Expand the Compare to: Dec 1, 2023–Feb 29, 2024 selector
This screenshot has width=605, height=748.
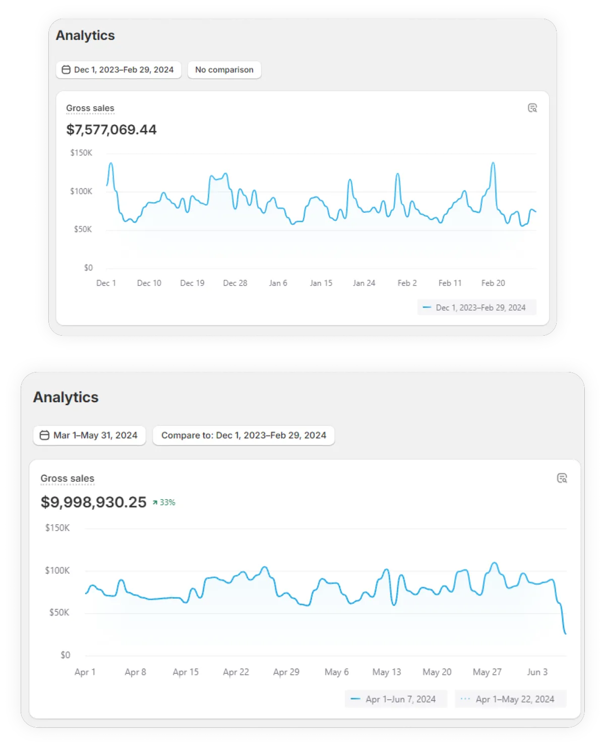(x=244, y=435)
